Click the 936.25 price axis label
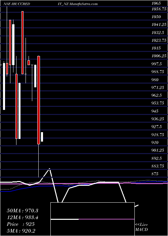The image size is (168, 236). click(x=158, y=119)
